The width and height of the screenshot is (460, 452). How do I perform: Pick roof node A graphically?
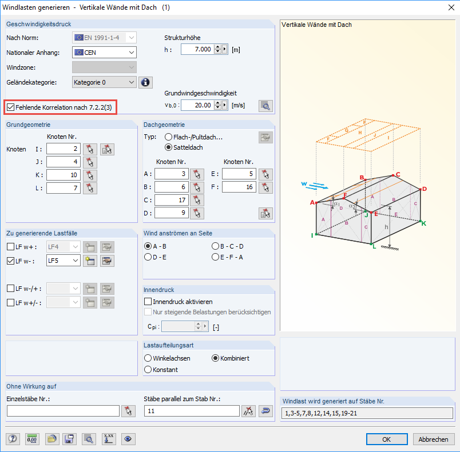pyautogui.click(x=197, y=174)
